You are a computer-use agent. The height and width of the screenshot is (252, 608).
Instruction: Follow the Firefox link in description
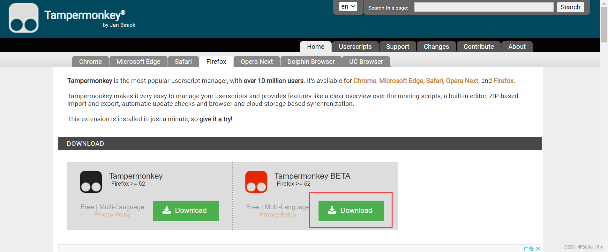coord(503,81)
